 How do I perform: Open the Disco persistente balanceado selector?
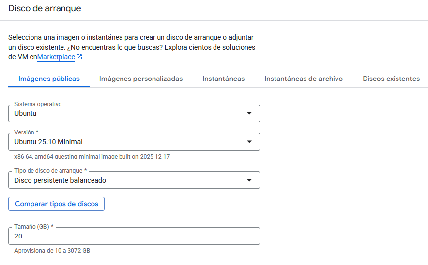pos(128,181)
